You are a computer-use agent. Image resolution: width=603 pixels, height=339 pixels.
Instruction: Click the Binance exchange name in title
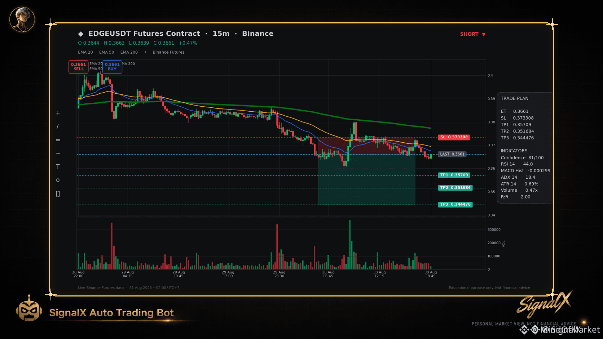click(258, 34)
